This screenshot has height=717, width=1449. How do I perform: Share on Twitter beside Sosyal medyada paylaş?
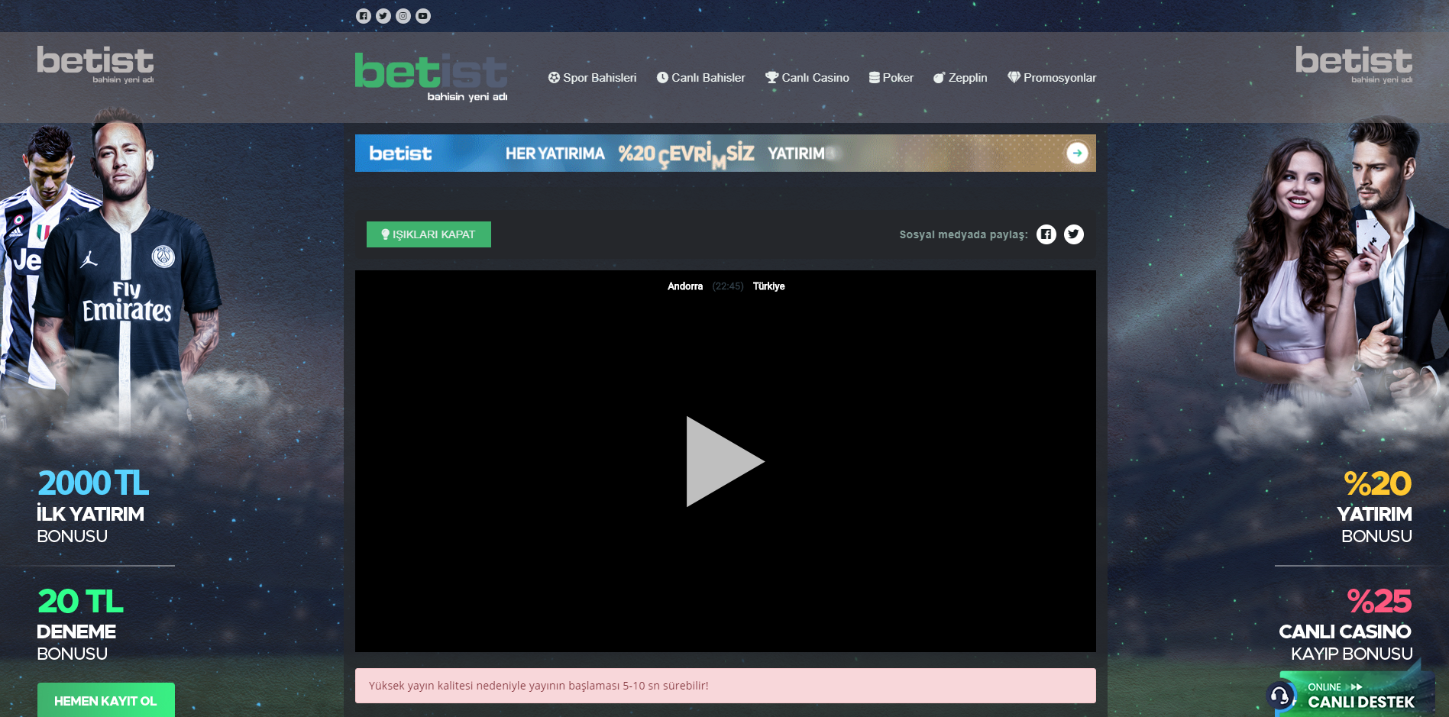pos(1074,234)
